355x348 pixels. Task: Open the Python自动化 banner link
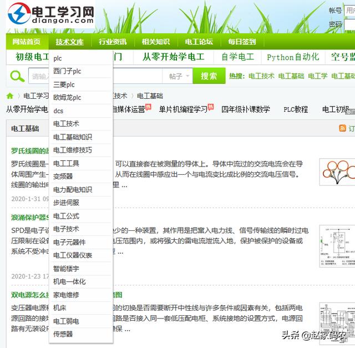(x=293, y=57)
